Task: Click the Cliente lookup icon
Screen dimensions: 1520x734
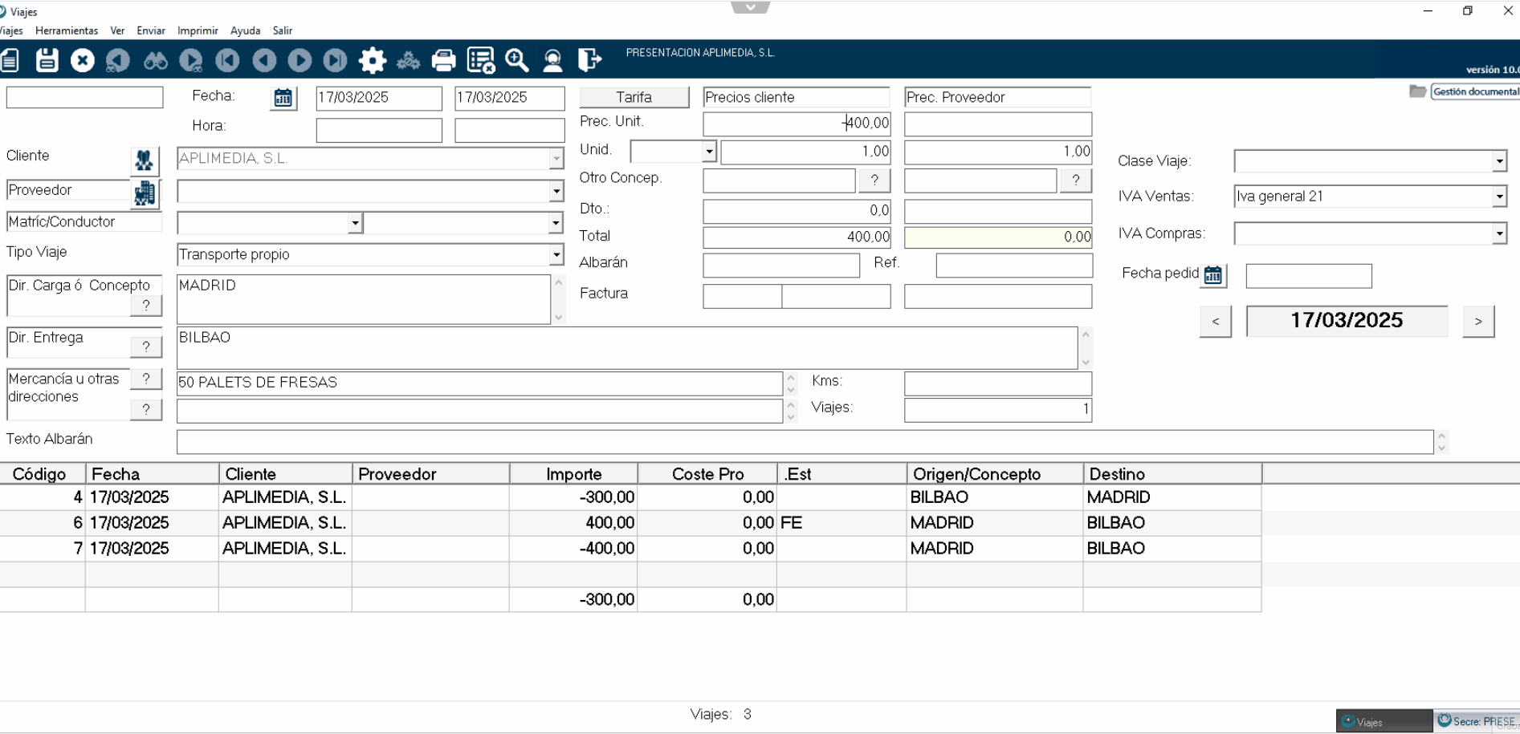Action: 145,160
